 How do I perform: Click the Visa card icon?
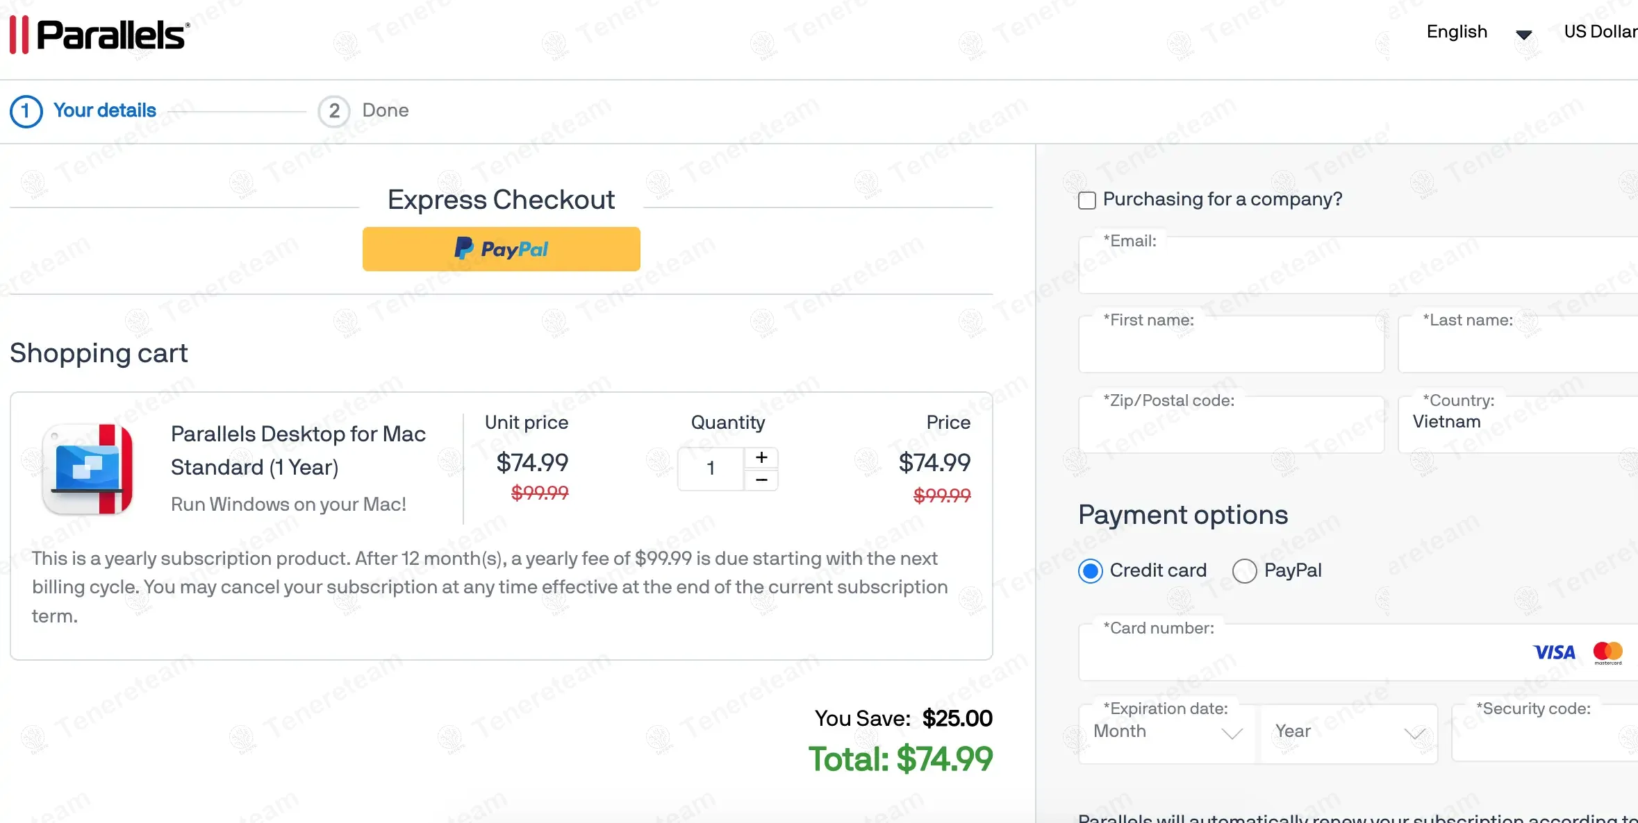pos(1554,652)
